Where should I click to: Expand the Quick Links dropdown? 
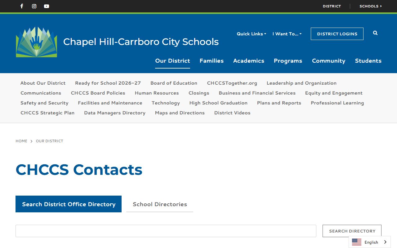pyautogui.click(x=252, y=34)
